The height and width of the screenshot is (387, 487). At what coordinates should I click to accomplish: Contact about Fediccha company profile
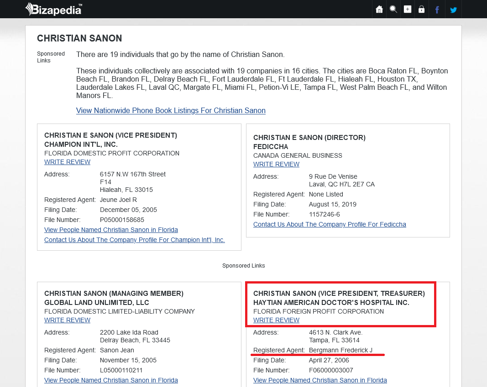[330, 224]
